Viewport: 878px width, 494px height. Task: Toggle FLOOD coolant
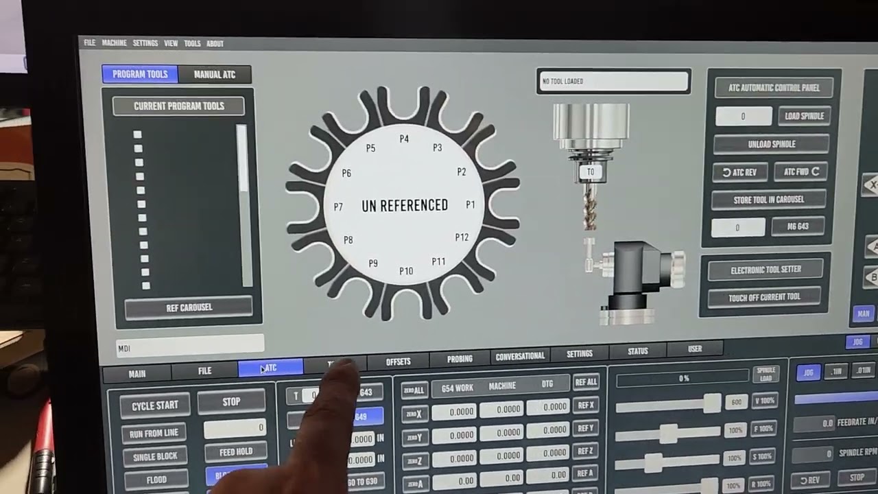pyautogui.click(x=156, y=480)
